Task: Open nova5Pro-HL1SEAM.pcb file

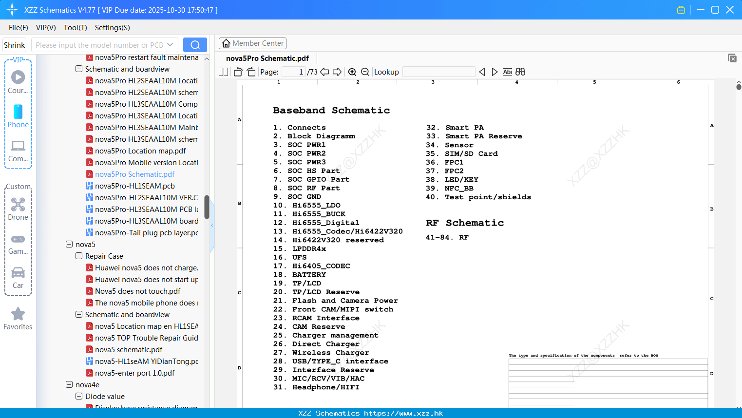Action: (x=134, y=186)
